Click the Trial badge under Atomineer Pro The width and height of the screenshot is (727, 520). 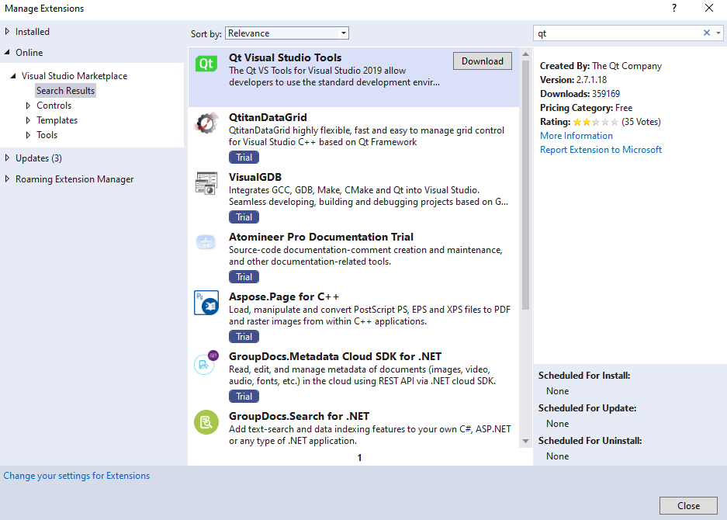pyautogui.click(x=244, y=277)
